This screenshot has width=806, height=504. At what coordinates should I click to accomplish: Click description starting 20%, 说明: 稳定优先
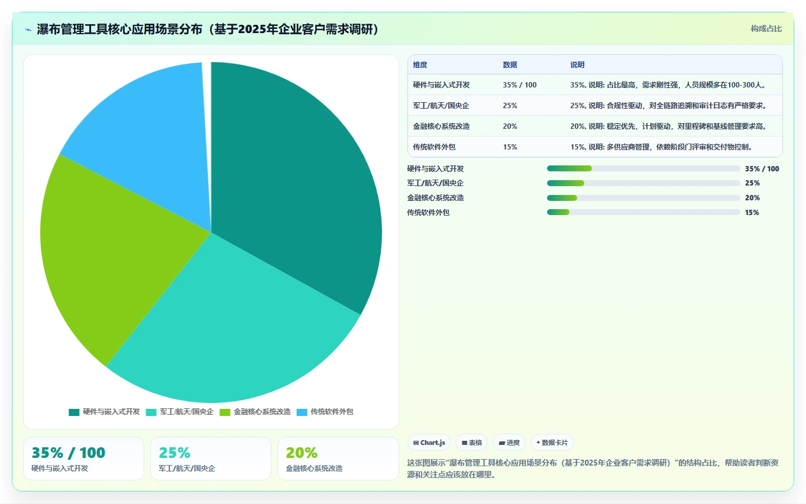668,126
